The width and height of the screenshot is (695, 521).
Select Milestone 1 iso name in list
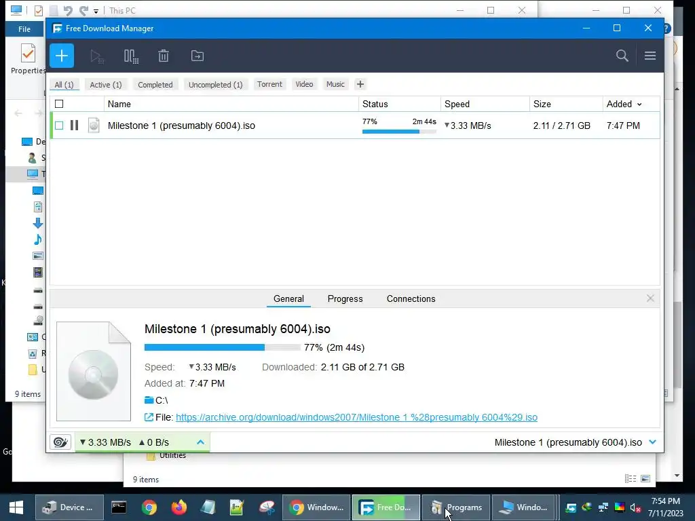coord(181,126)
